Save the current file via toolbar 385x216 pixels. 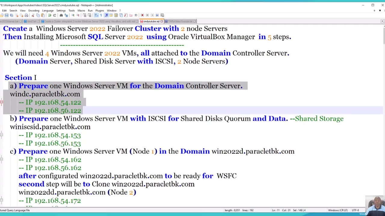tap(6, 15)
